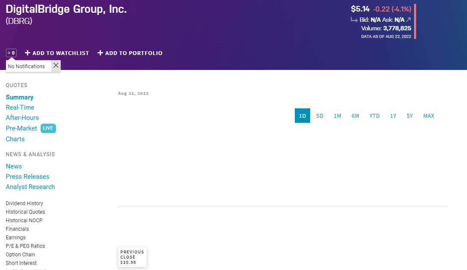Show MAX chart history
Screen dimensions: 467x270
click(429, 116)
